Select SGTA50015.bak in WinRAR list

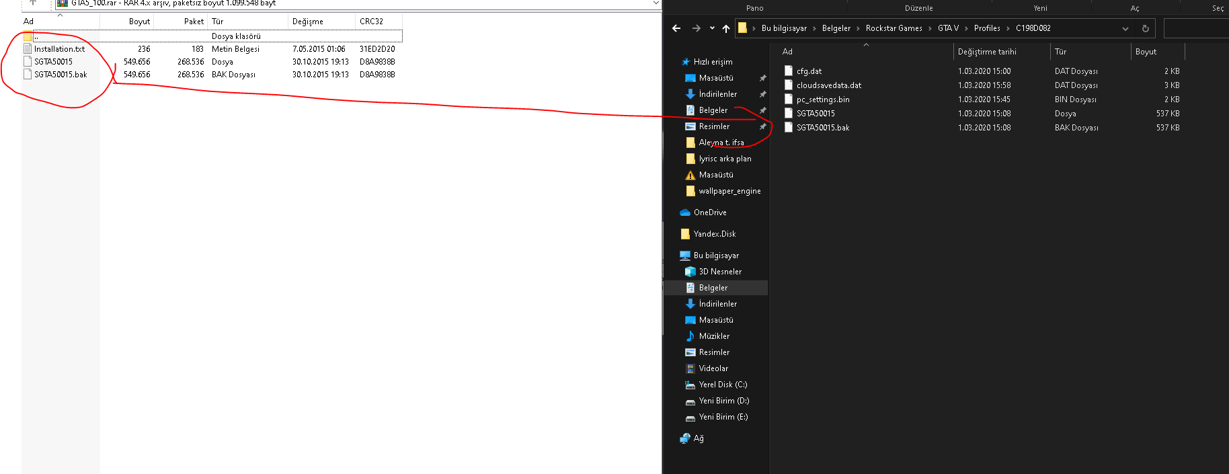[x=61, y=75]
